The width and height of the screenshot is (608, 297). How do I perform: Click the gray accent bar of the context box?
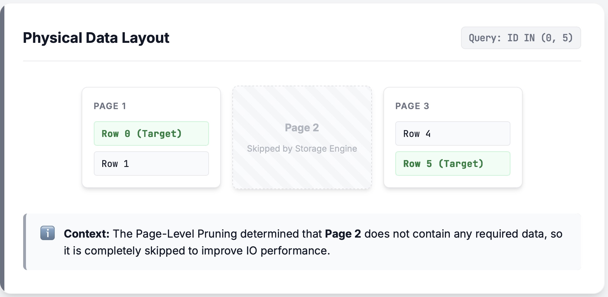(25, 242)
